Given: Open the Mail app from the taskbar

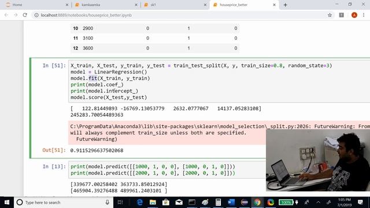Looking at the screenshot, I should (x=179, y=202).
